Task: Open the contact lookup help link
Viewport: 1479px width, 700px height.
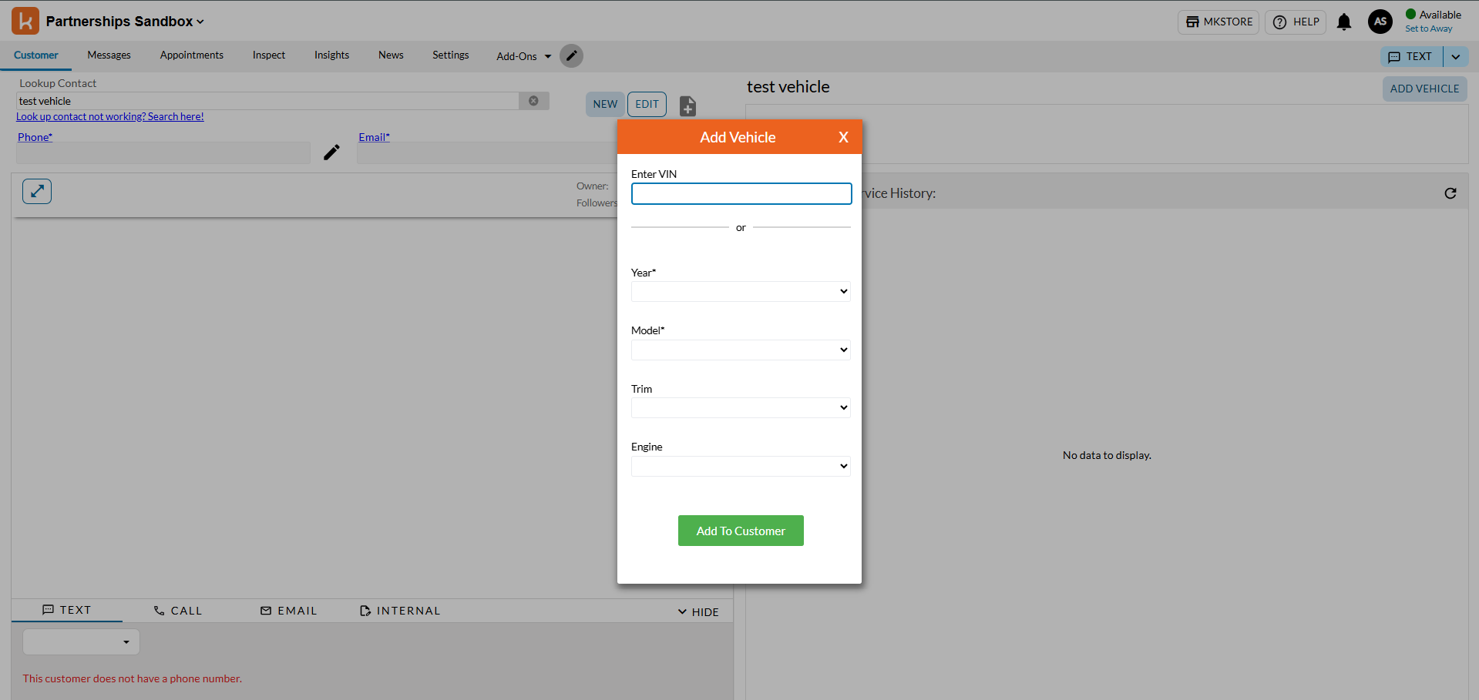Action: point(110,117)
